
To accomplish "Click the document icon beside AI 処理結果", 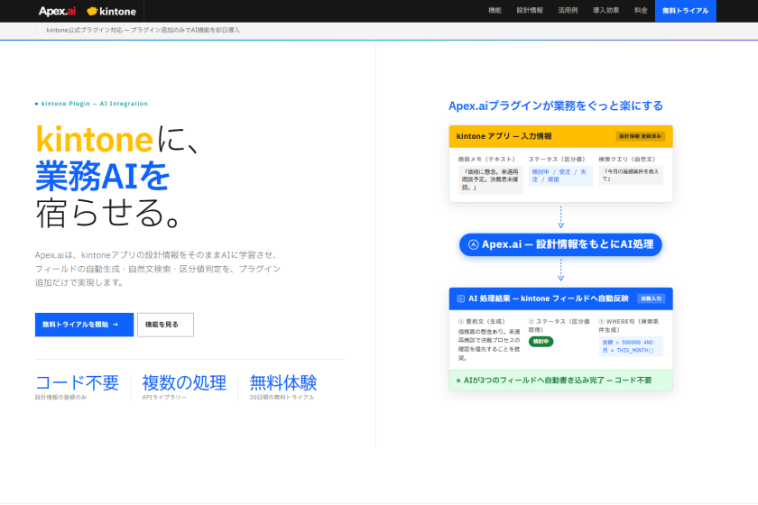I will coord(460,298).
